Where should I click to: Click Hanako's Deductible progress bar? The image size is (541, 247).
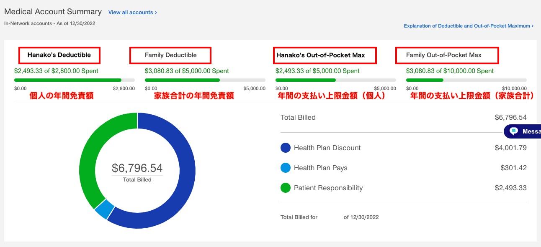(x=75, y=80)
